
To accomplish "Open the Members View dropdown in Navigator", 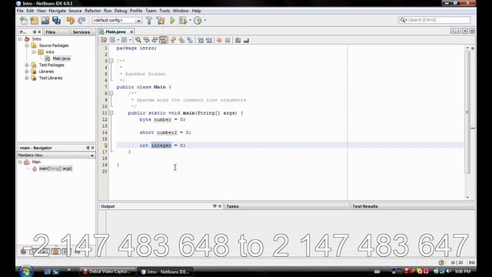I will tap(92, 155).
